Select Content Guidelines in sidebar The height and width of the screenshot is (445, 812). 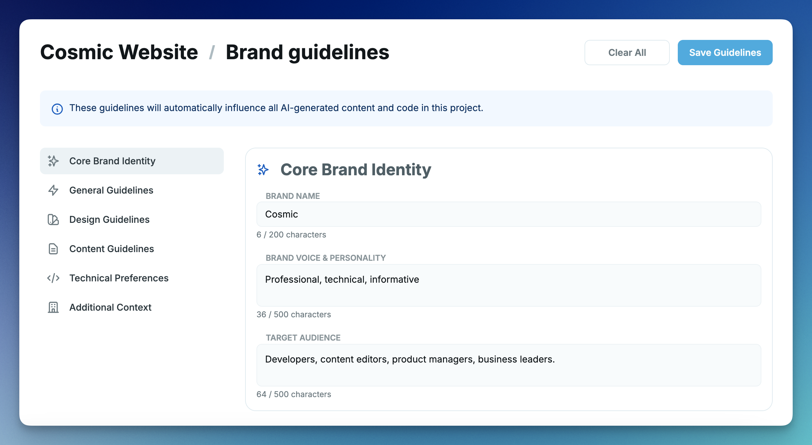(112, 249)
